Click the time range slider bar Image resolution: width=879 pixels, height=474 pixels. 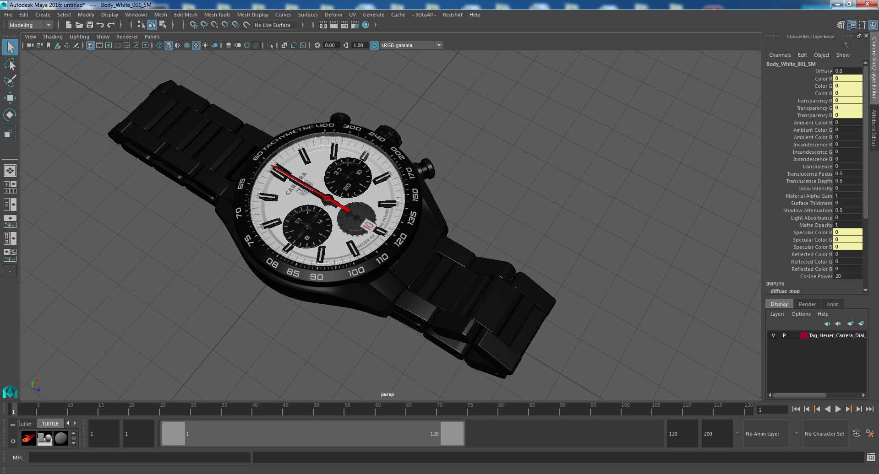[x=312, y=433]
